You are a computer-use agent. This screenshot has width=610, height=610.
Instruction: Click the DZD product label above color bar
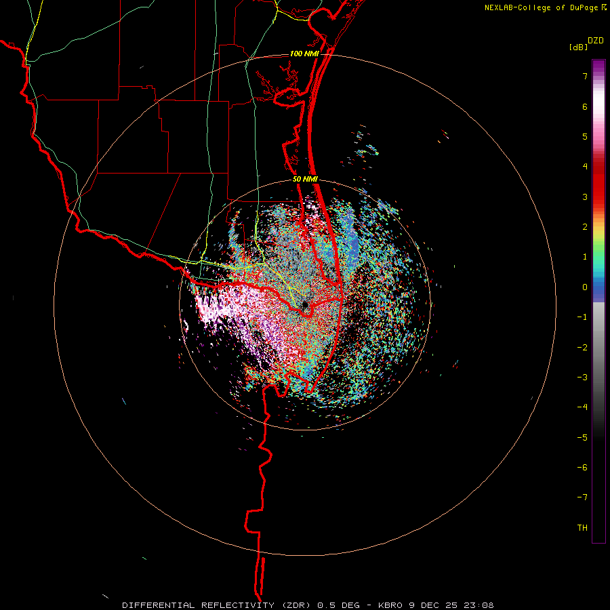(x=596, y=41)
